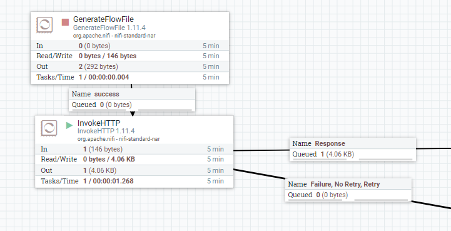Click the Response connection size backpressure bar
Screen dimensions: 451x231
385,159
